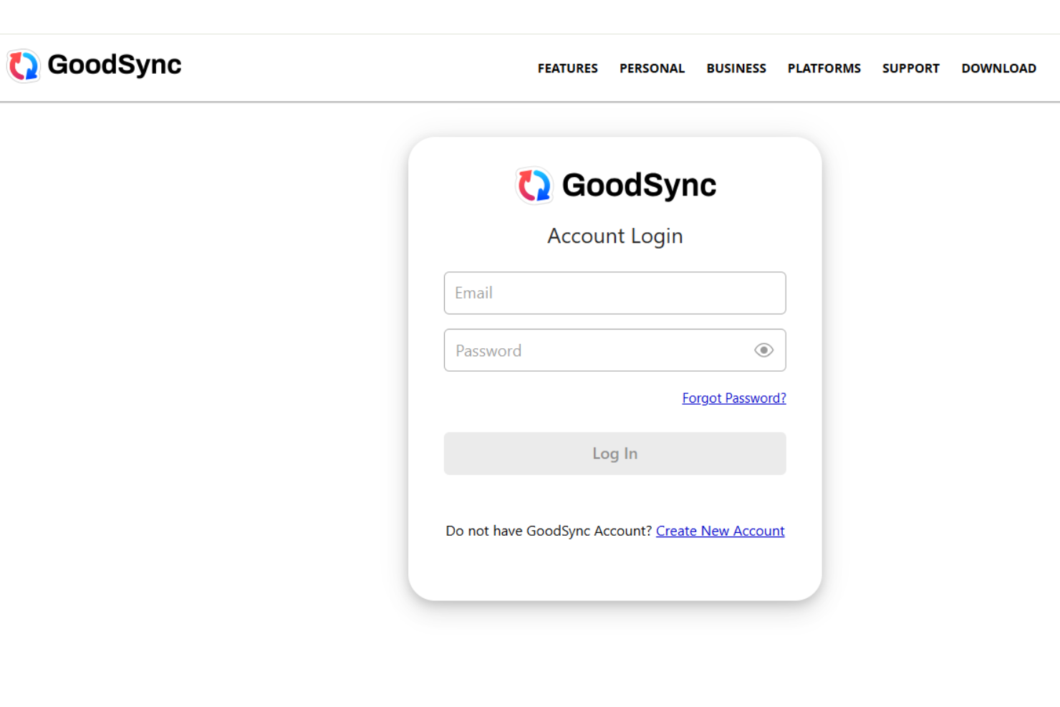Show password with the eye icon
Viewport: 1060px width, 707px height.
(763, 350)
